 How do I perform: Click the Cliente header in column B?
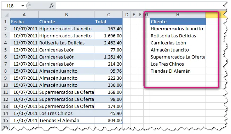[66, 22]
